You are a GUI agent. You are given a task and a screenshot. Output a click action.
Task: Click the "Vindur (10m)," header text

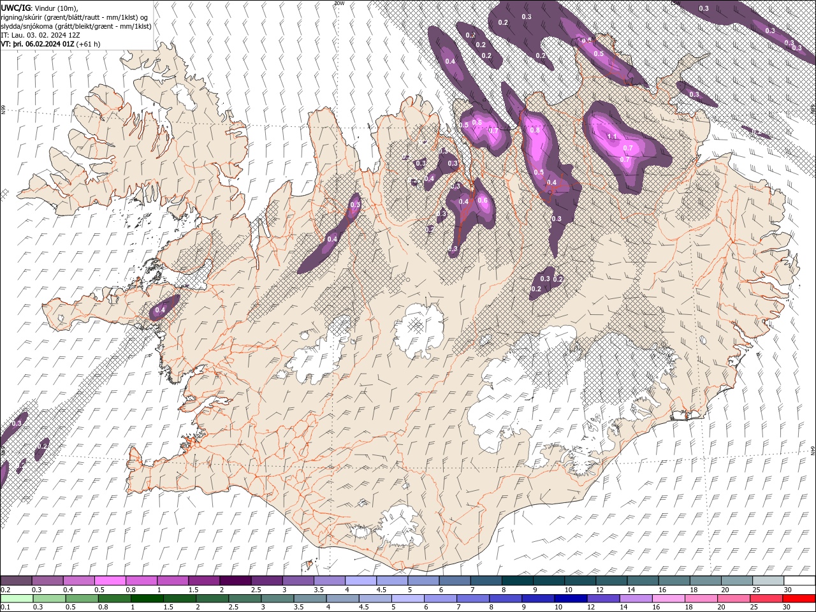57,8
